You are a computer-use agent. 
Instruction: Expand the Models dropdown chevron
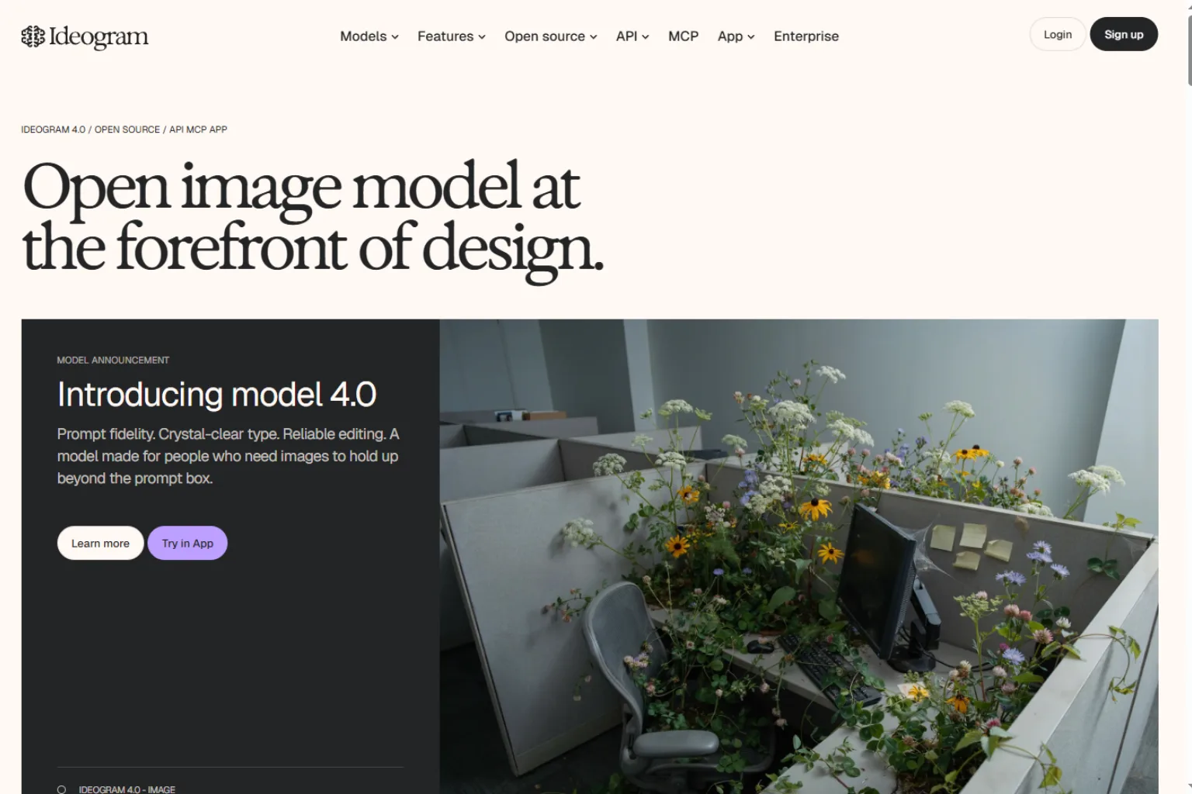tap(395, 36)
